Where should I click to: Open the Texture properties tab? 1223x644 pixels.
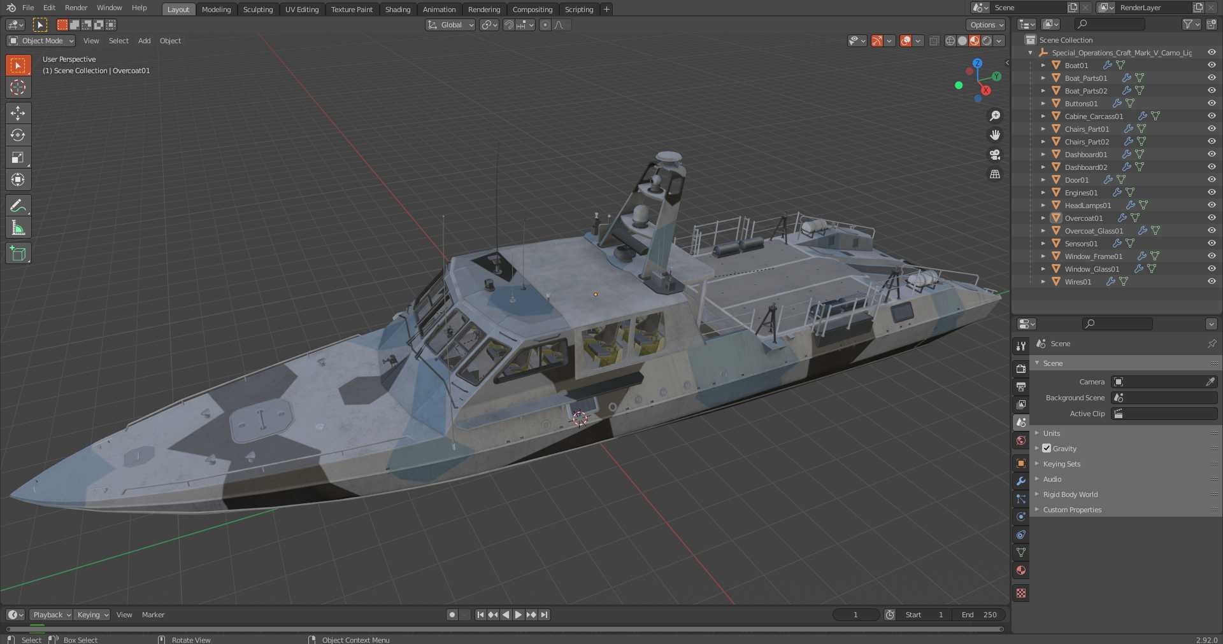(1021, 593)
